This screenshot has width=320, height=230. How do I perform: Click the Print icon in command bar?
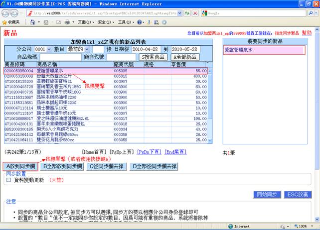point(66,22)
